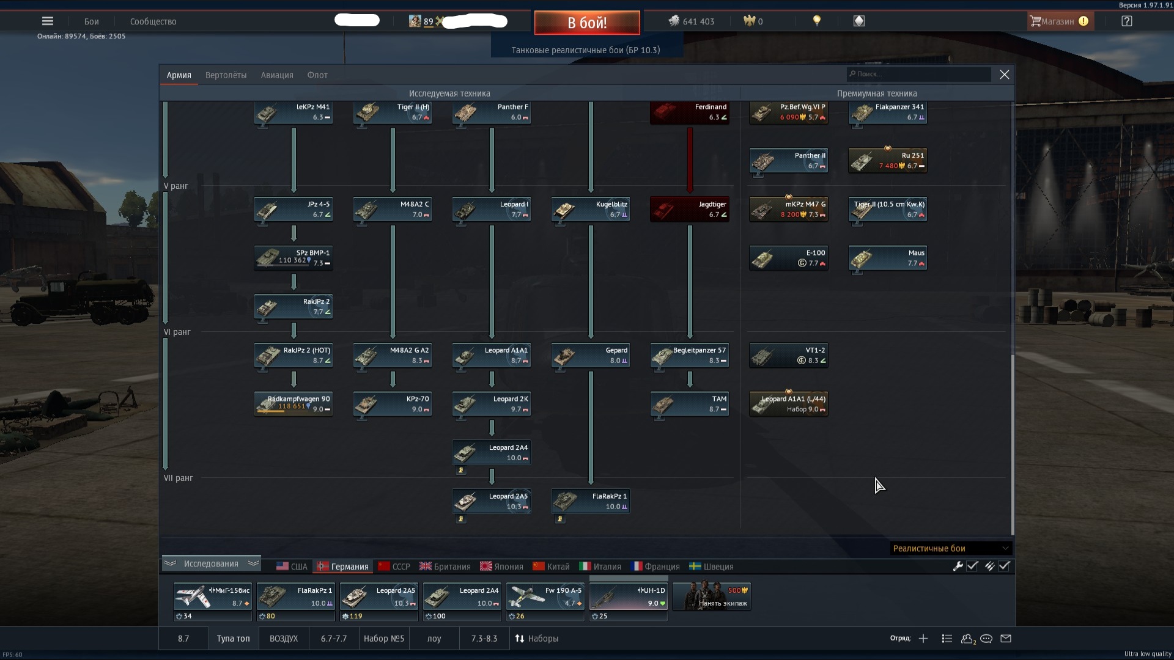Select the Япония nation tab
1174x660 pixels.
(x=502, y=566)
